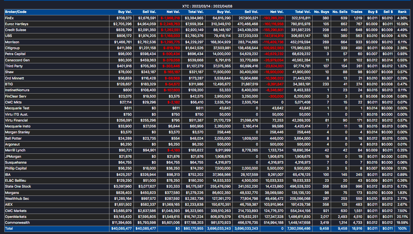This screenshot has height=234, width=413.
Task: Select the IBA broker name
Action: click(8, 175)
